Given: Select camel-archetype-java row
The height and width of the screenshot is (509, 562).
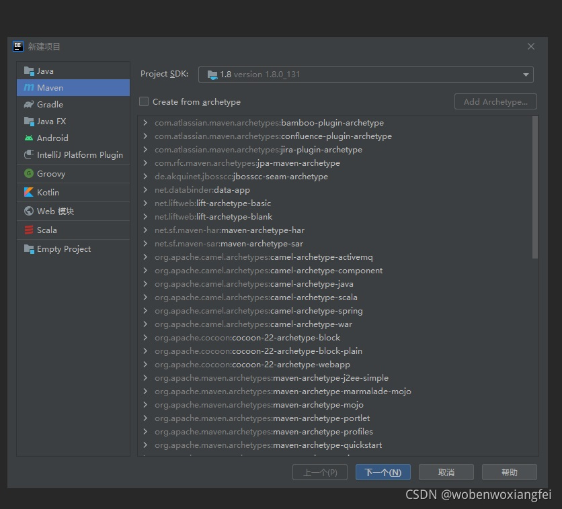Looking at the screenshot, I should pyautogui.click(x=335, y=284).
